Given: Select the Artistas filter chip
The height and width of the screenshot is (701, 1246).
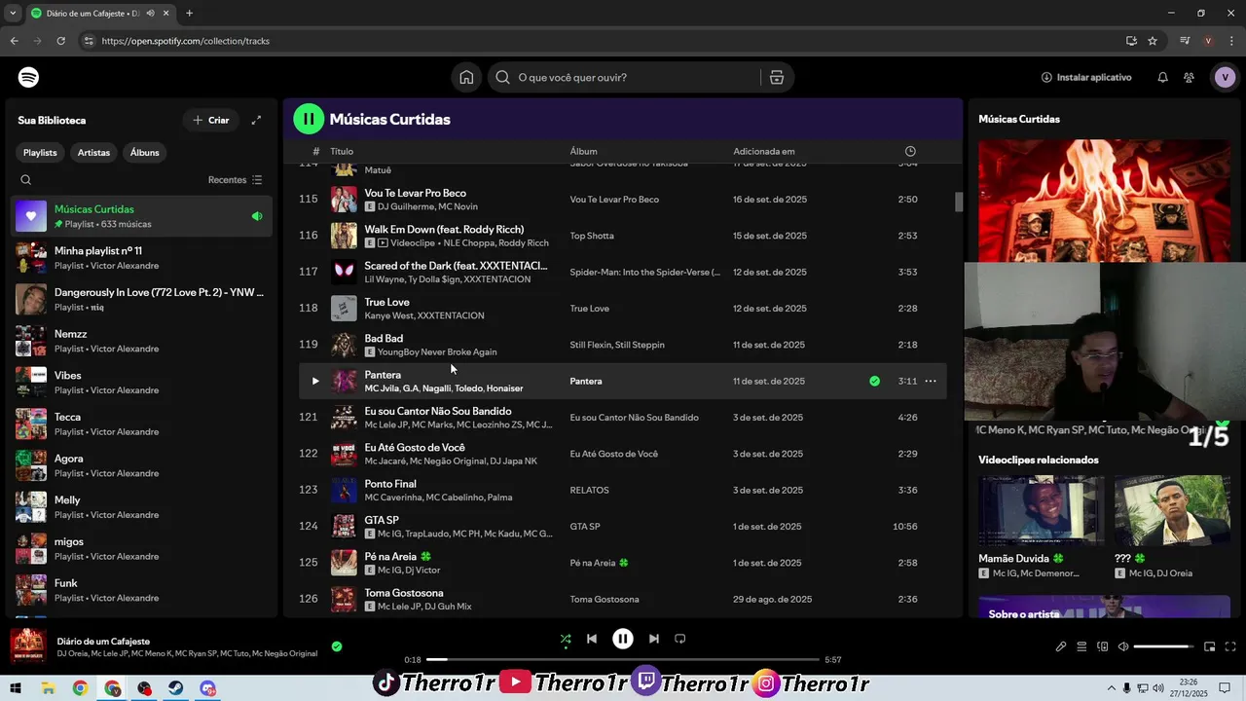Looking at the screenshot, I should click(x=93, y=153).
